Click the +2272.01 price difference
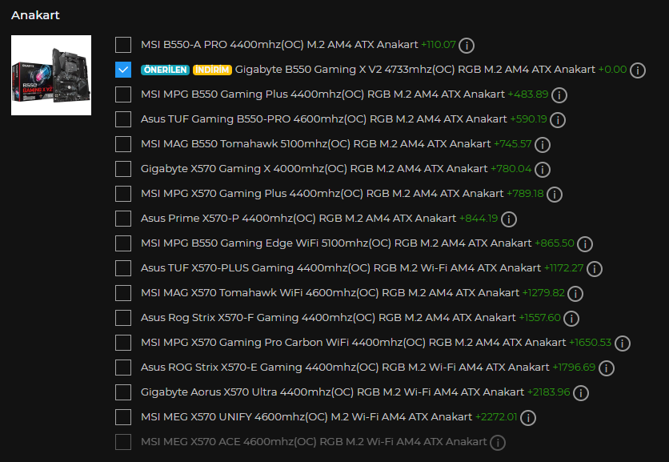 coord(496,416)
